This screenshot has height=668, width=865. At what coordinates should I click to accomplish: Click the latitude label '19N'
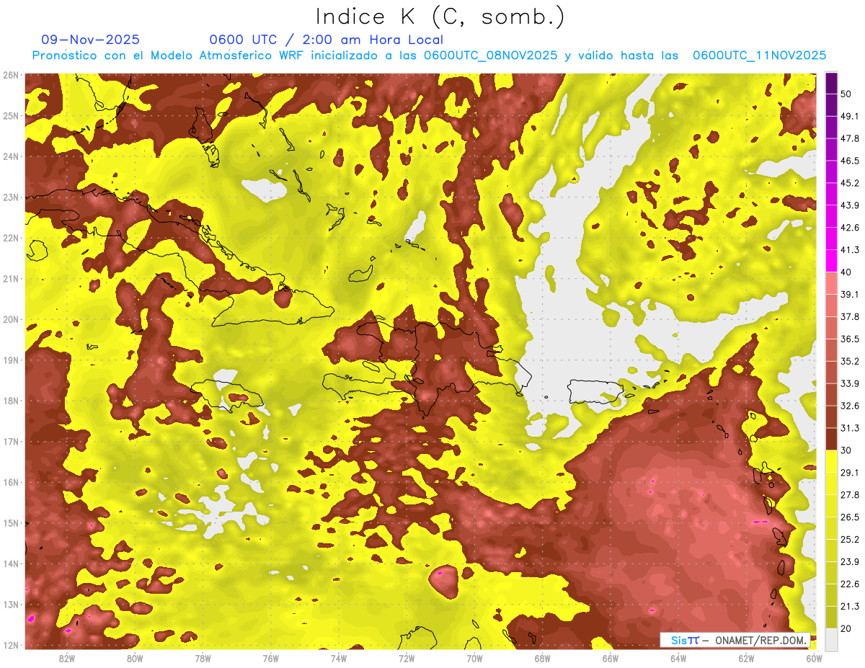[x=11, y=360]
